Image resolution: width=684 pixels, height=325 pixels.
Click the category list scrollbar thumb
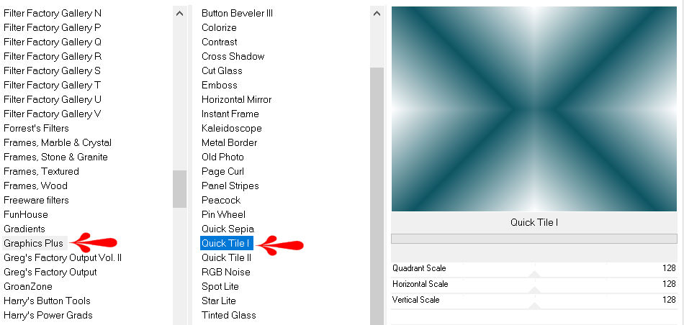[179, 188]
